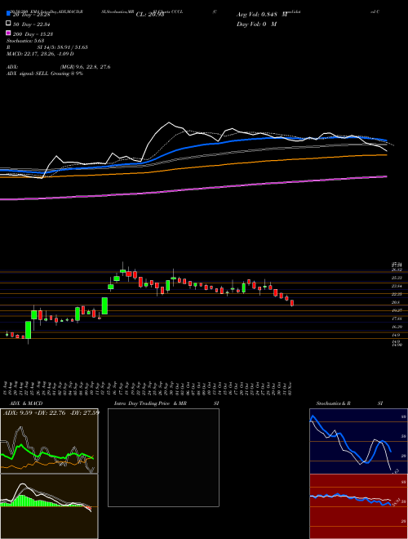Click the '50 Day = 22.84' legend text

pos(33,24)
